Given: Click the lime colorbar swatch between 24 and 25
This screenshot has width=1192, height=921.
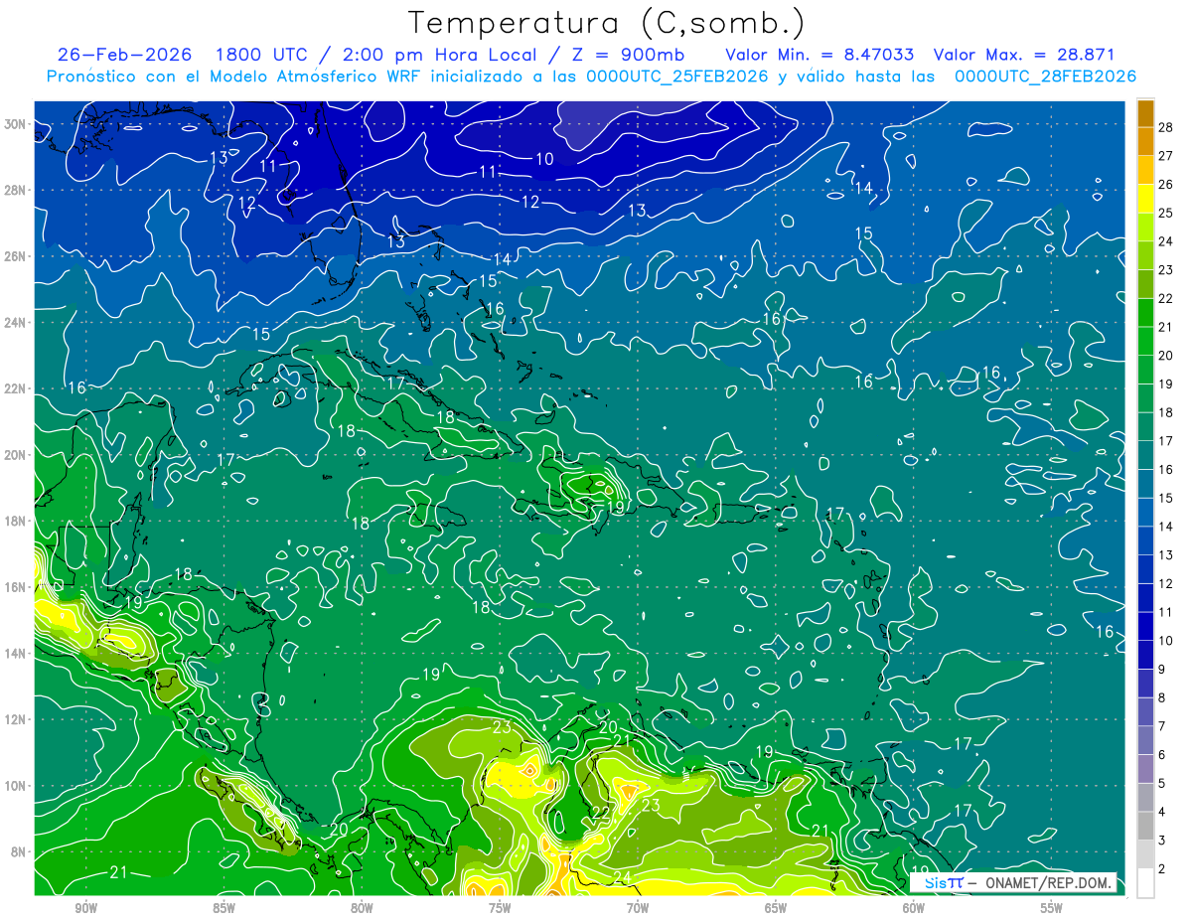Looking at the screenshot, I should 1145,227.
